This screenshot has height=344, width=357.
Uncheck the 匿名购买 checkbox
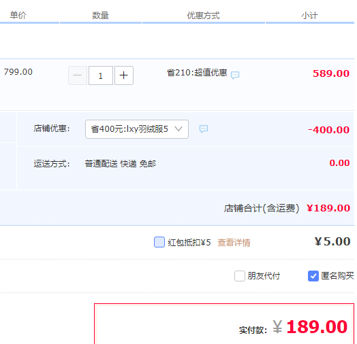(x=313, y=276)
